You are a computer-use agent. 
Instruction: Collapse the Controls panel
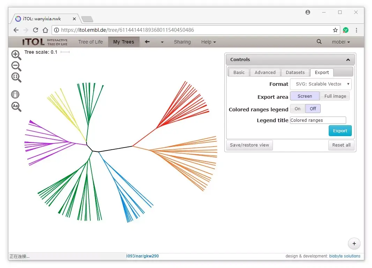pyautogui.click(x=348, y=60)
